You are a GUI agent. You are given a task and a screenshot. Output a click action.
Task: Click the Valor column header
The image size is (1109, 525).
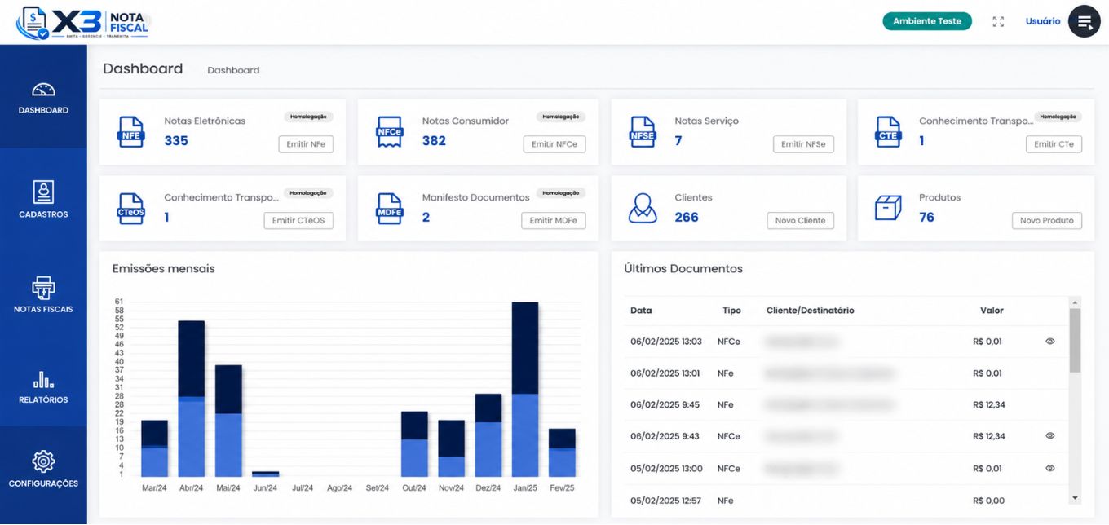[992, 311]
